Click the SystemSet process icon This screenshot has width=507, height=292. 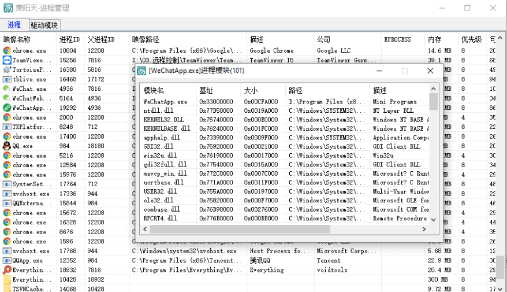coord(7,184)
